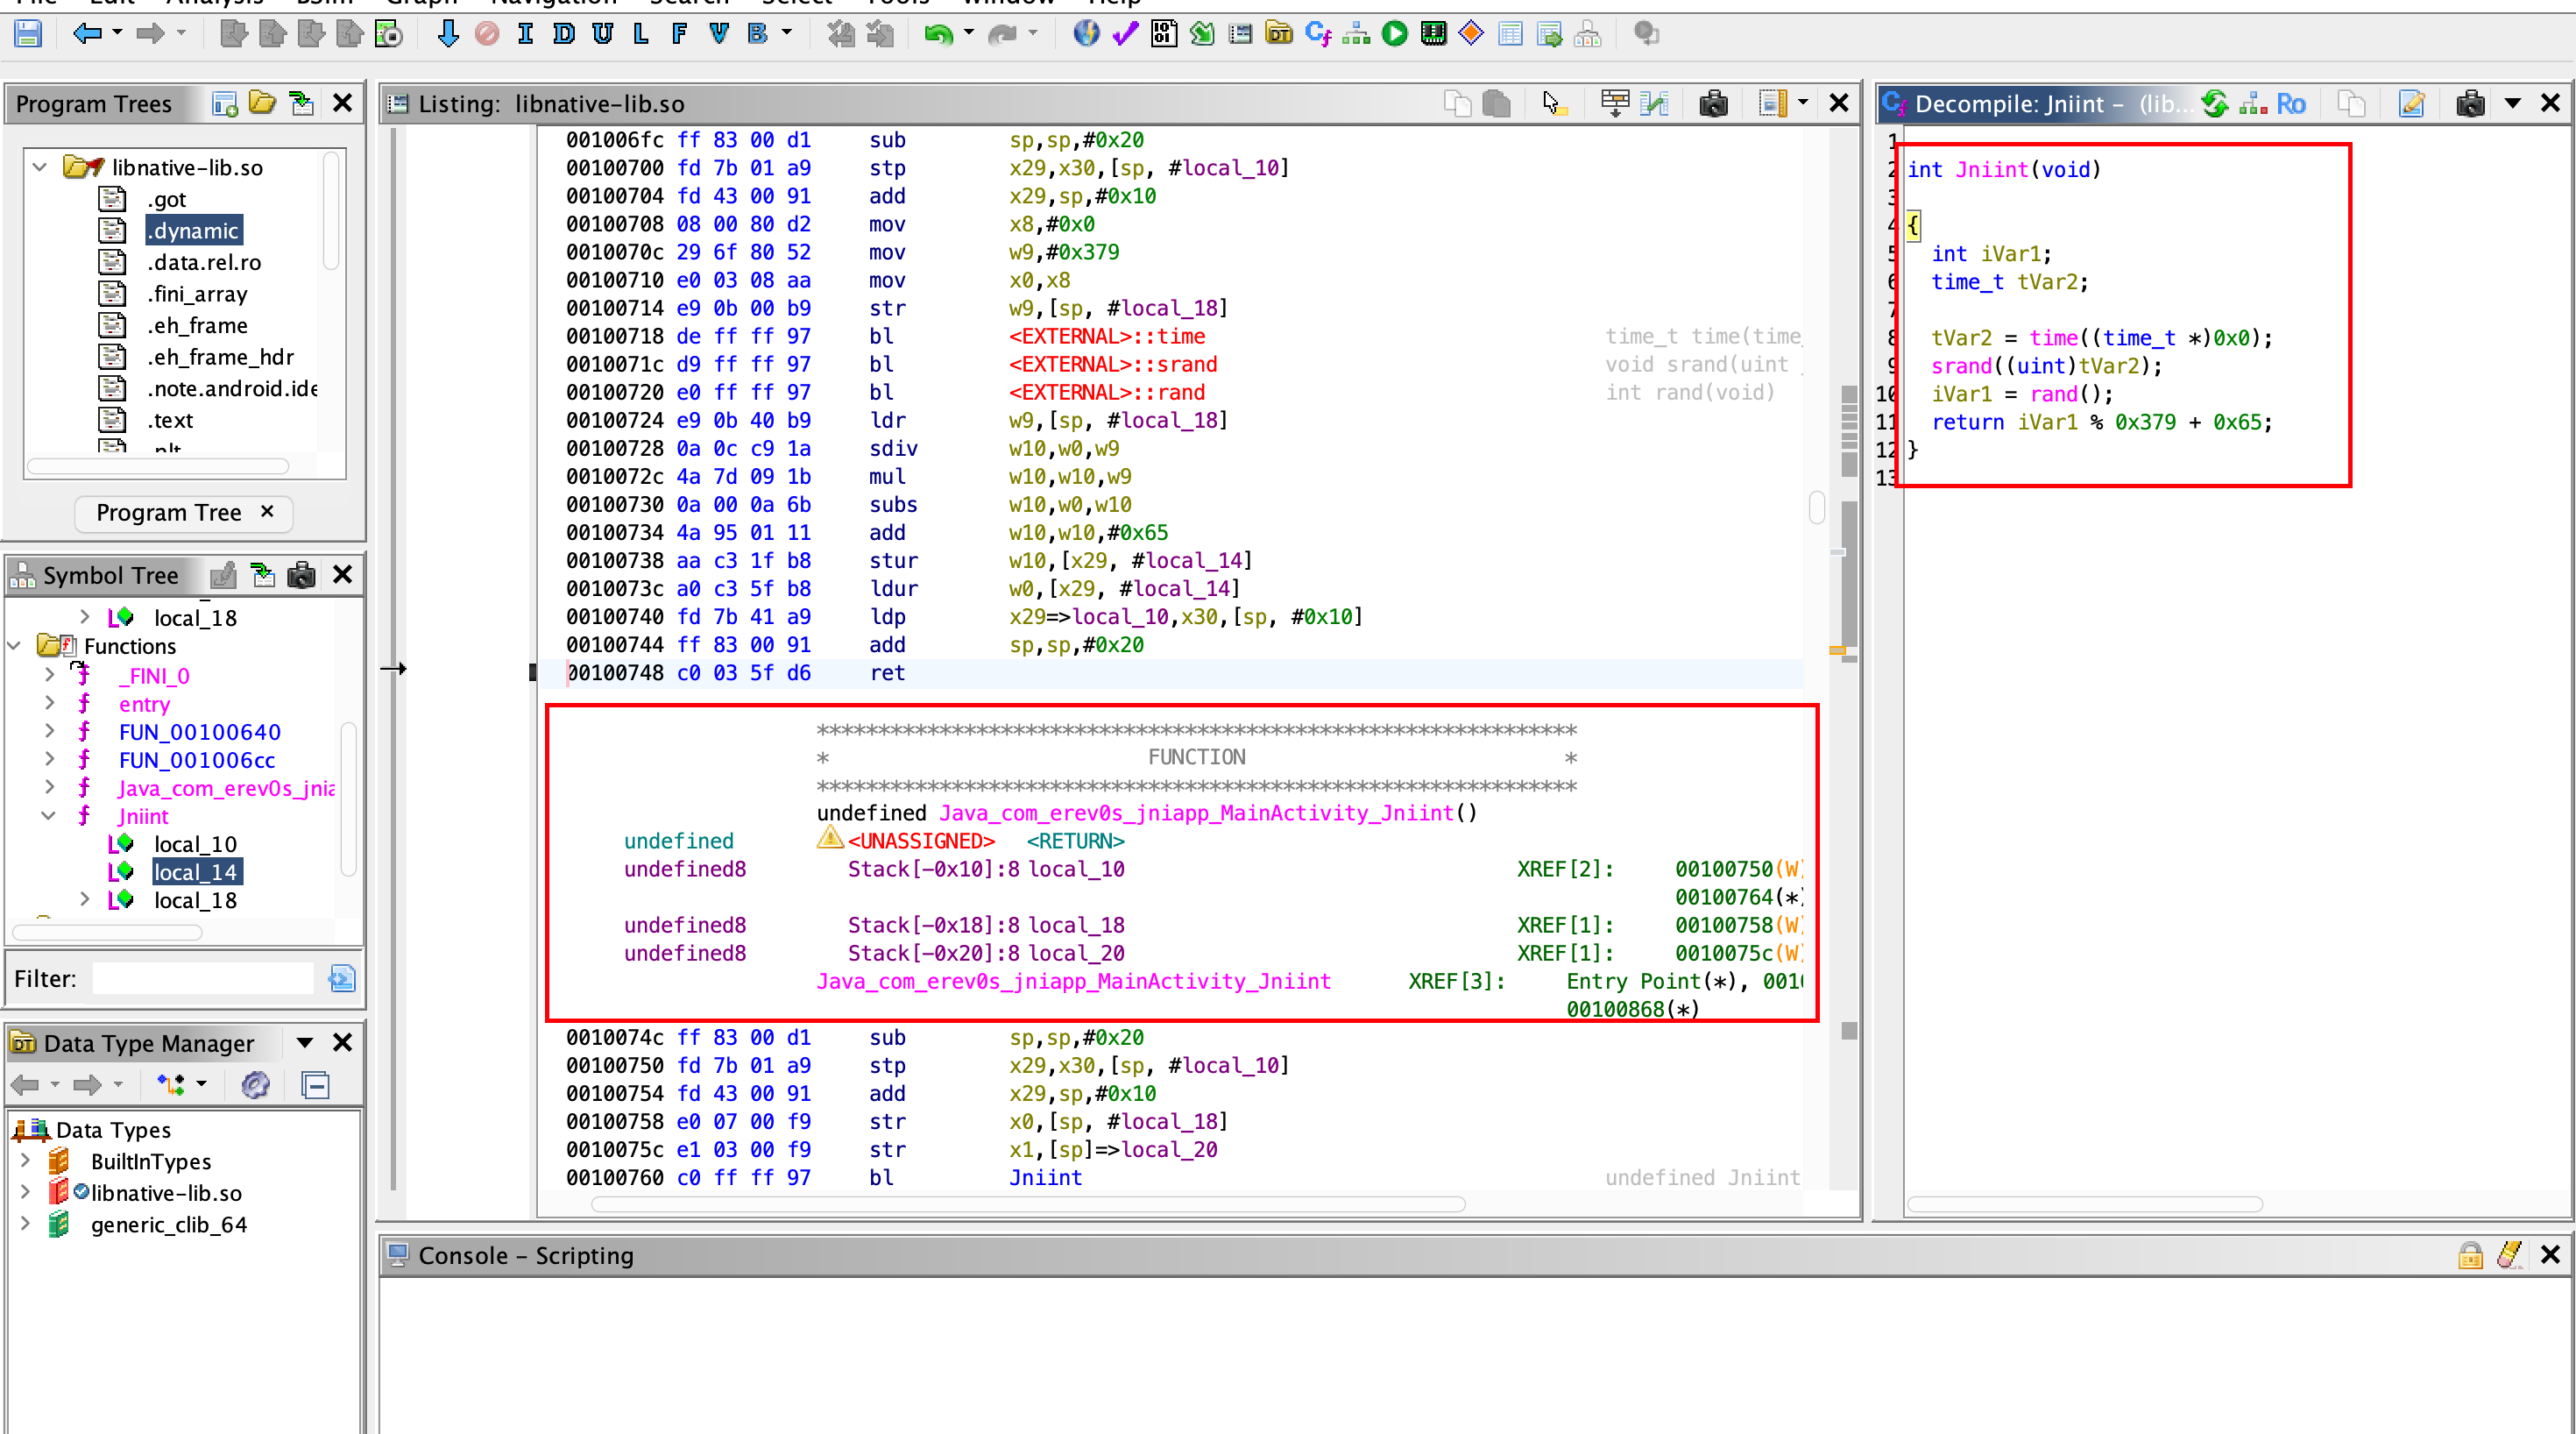Open the Bytes viewer '1001' icon
This screenshot has height=1434, width=2576.
tap(1164, 34)
